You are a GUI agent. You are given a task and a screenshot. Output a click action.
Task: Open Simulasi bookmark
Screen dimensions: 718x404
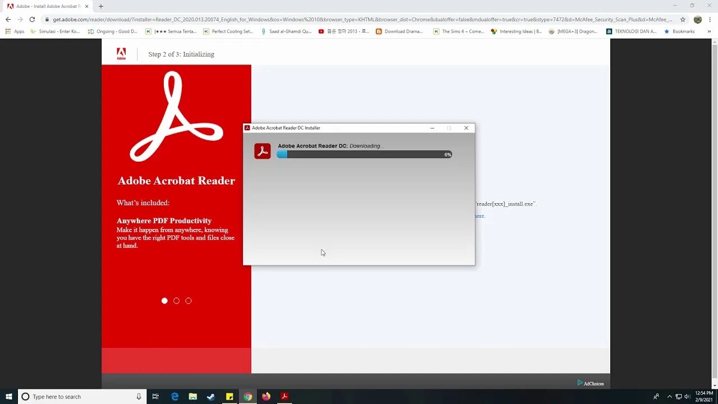click(x=56, y=31)
